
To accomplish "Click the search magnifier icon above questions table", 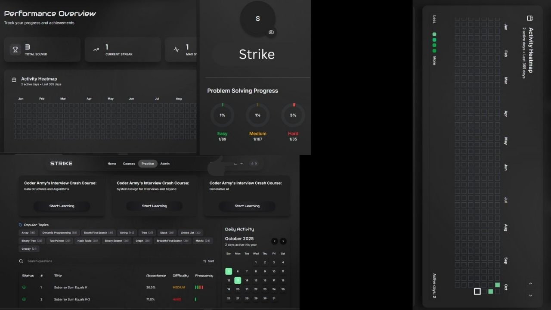I will click(21, 261).
